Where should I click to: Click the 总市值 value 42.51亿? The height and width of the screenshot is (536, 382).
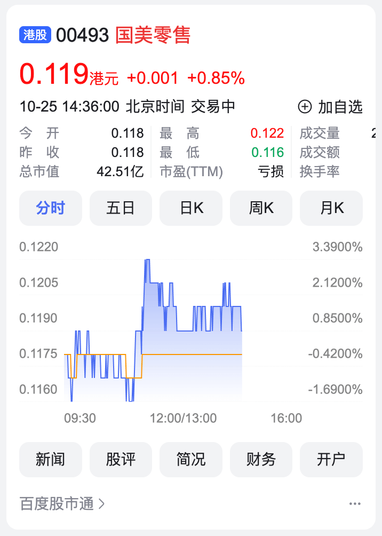(x=120, y=171)
